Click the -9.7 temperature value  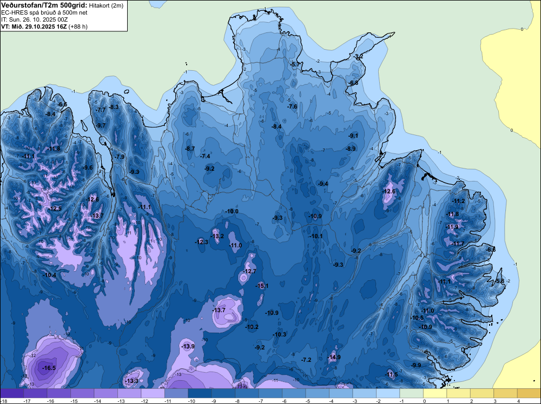pyautogui.click(x=101, y=125)
